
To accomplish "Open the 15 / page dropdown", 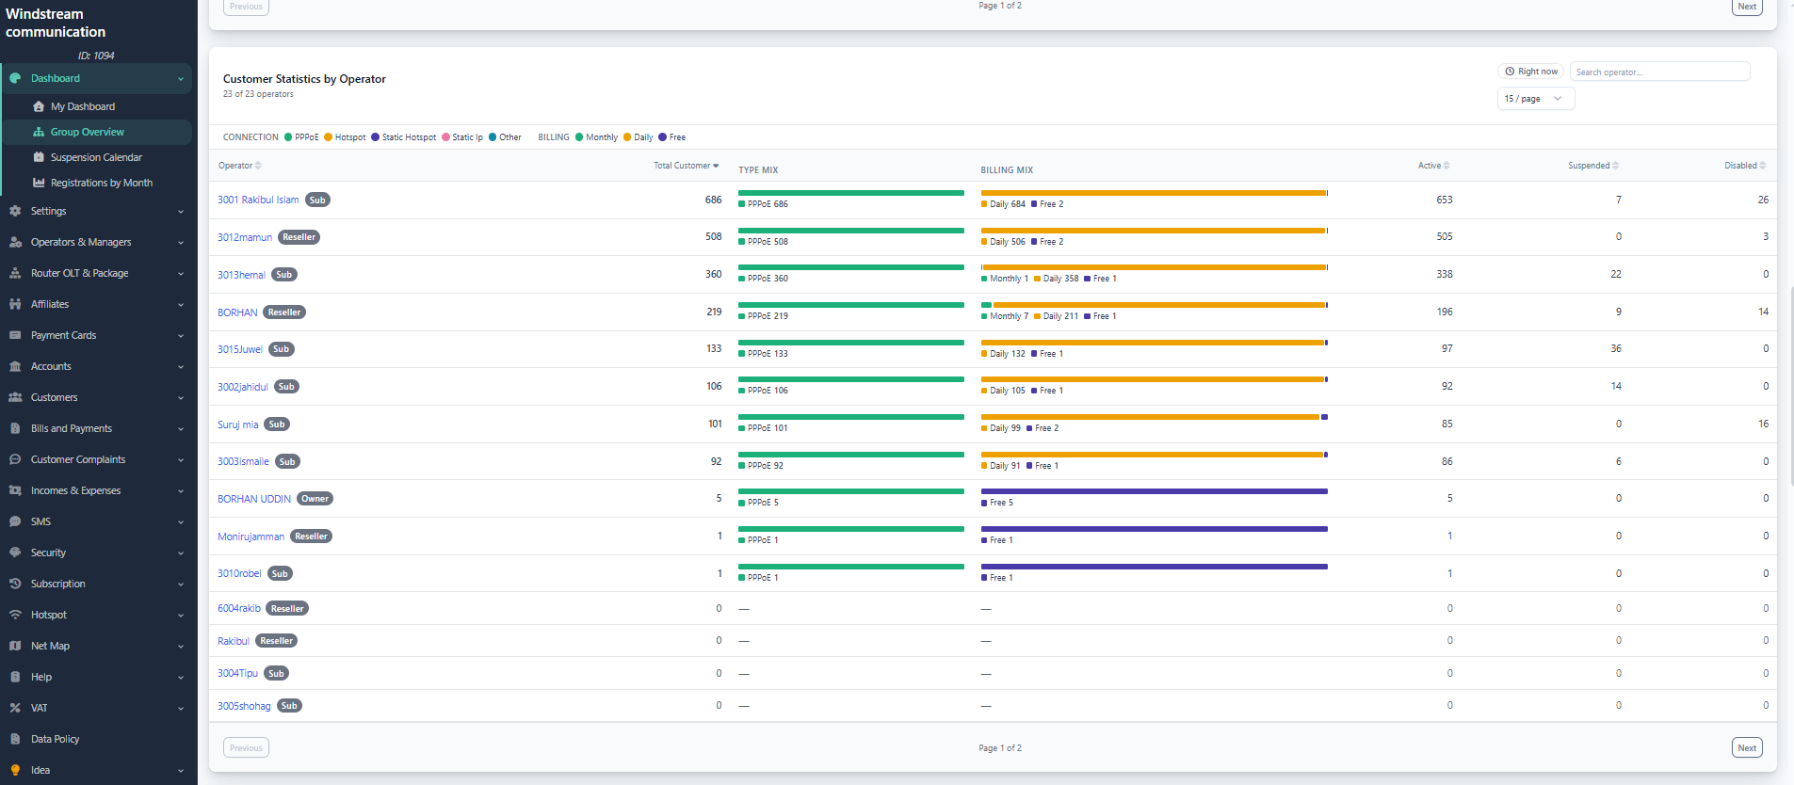I will pyautogui.click(x=1535, y=99).
